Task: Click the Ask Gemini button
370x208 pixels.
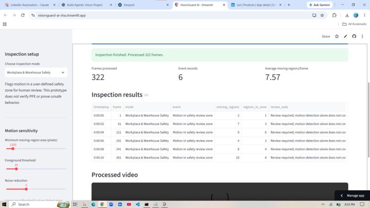Action: (x=320, y=5)
